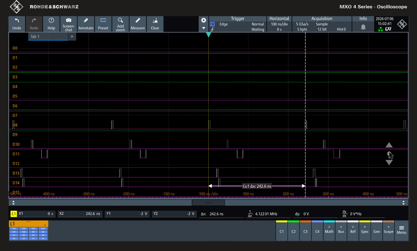Click the panel divider handle with dots

point(209,203)
